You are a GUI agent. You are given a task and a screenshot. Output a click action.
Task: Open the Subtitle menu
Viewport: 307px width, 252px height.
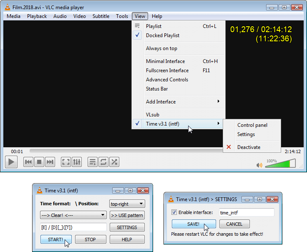pyautogui.click(x=101, y=16)
